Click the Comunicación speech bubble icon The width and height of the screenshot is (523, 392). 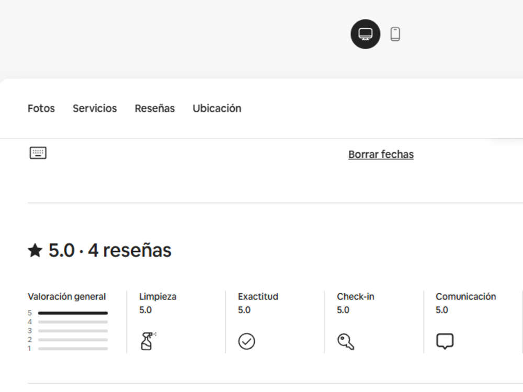(x=445, y=341)
